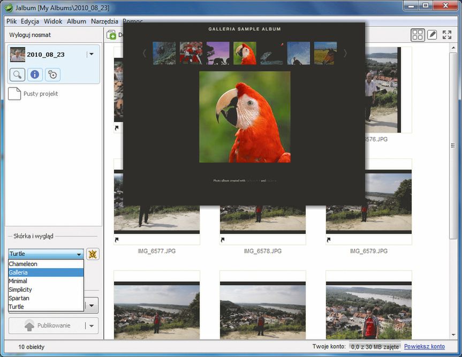Click the account storage usage bar
Screen dimensions: 462x357
click(375, 347)
